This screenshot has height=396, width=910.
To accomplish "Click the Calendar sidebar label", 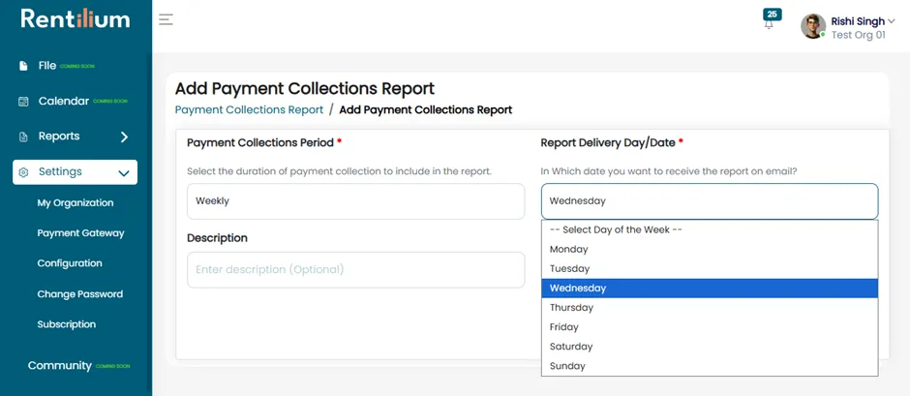I will [x=64, y=101].
